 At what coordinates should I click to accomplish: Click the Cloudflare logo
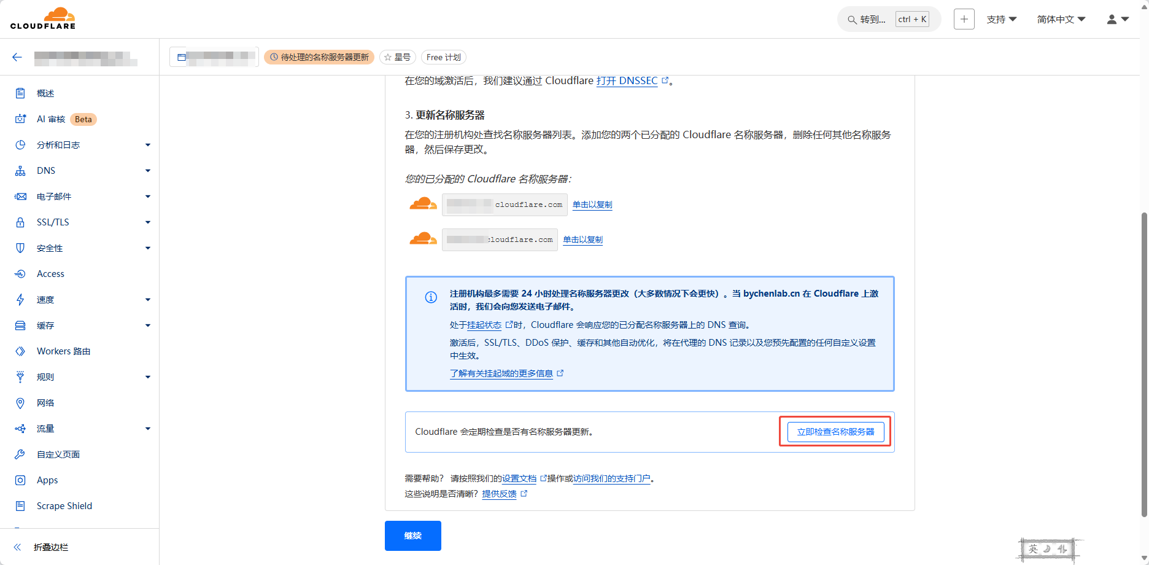point(43,18)
